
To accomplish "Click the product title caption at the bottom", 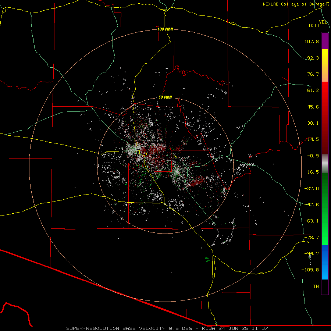I will click(x=167, y=328).
